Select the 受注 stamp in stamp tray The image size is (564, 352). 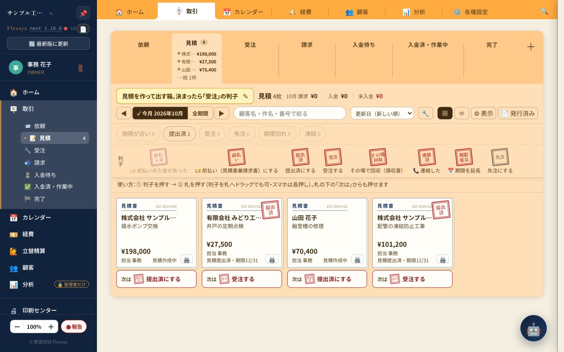pos(333,157)
